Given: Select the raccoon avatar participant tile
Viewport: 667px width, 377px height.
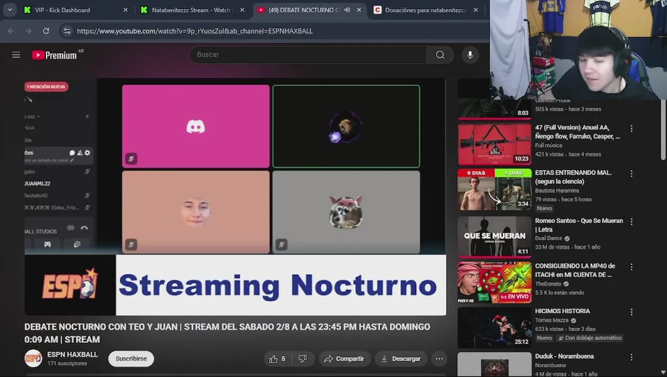Looking at the screenshot, I should pyautogui.click(x=346, y=212).
